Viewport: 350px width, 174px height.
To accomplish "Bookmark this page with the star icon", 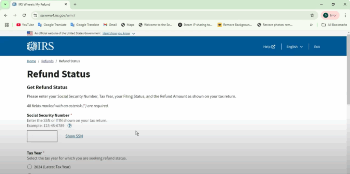I will [312, 15].
